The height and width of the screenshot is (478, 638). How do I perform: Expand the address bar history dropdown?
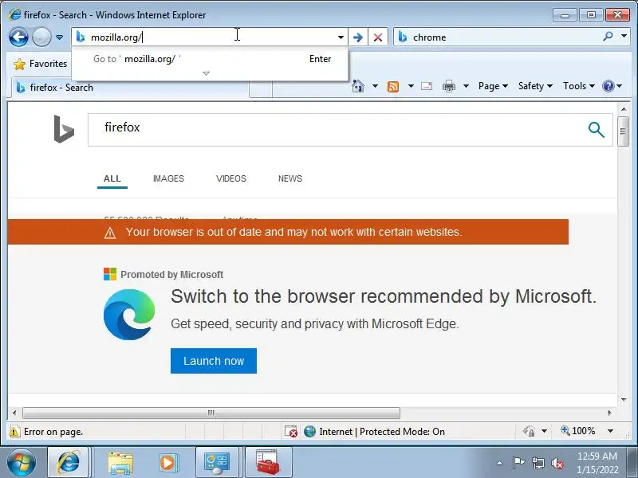click(x=341, y=37)
